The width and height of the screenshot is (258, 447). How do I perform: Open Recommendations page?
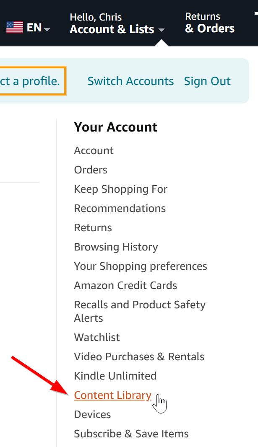(120, 208)
